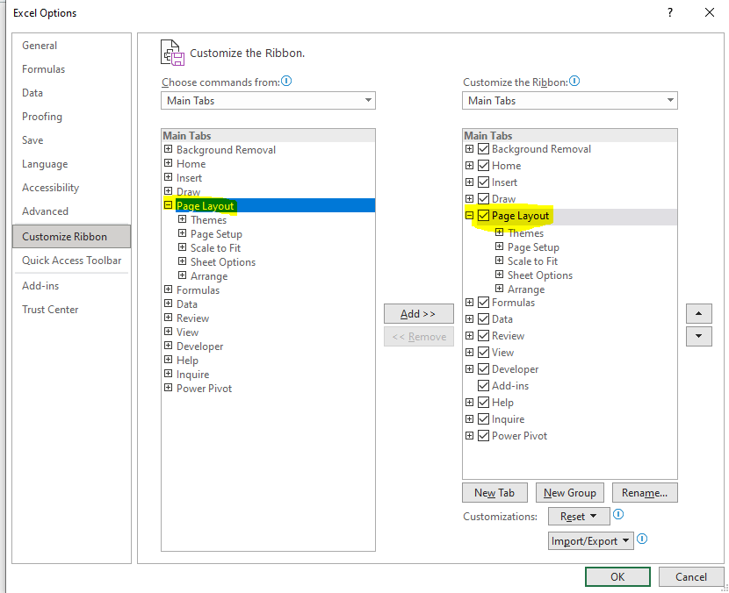Image resolution: width=729 pixels, height=593 pixels.
Task: Open the Proofing category
Action: [42, 117]
